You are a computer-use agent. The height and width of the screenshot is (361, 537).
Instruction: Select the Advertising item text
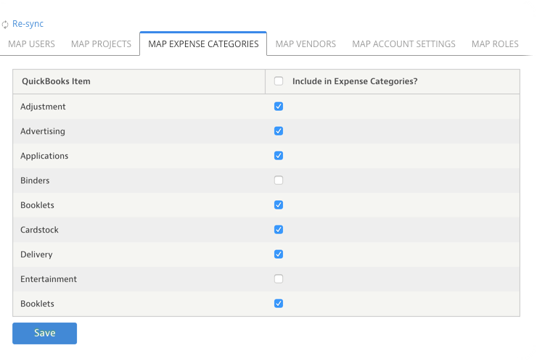(x=43, y=131)
